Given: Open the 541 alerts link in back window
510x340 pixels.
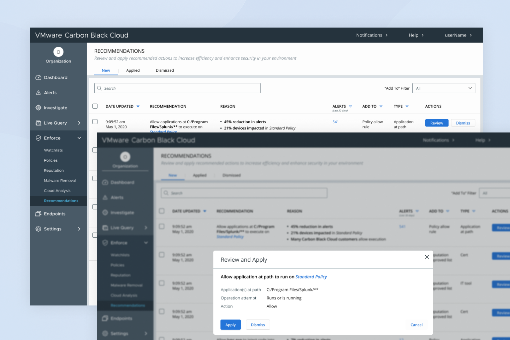Looking at the screenshot, I should point(336,122).
